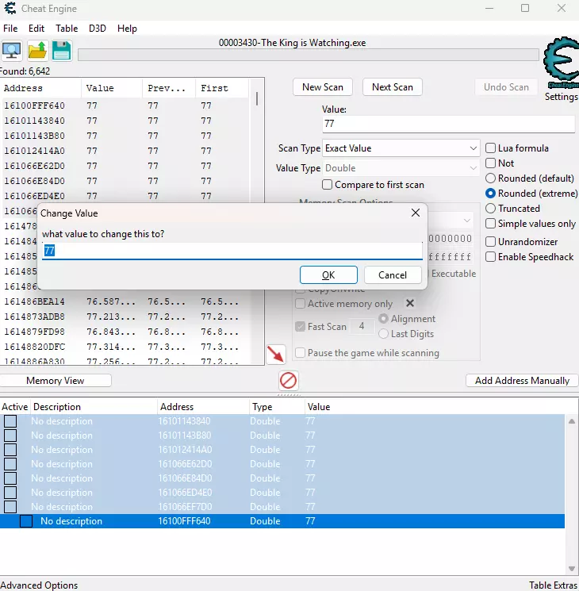Click the scan progress bar
Viewport: 579px width, 591px height.
click(309, 55)
